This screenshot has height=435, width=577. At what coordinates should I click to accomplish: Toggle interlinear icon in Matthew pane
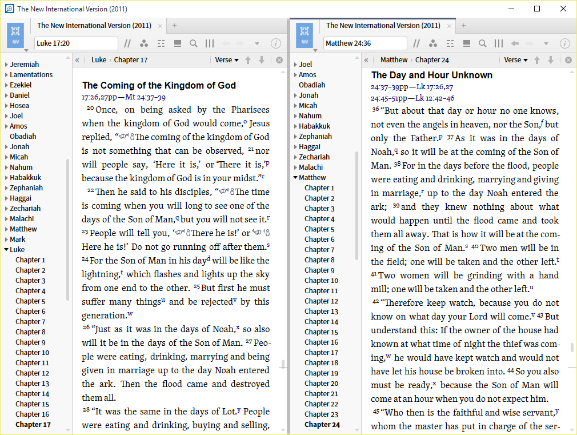(x=450, y=43)
